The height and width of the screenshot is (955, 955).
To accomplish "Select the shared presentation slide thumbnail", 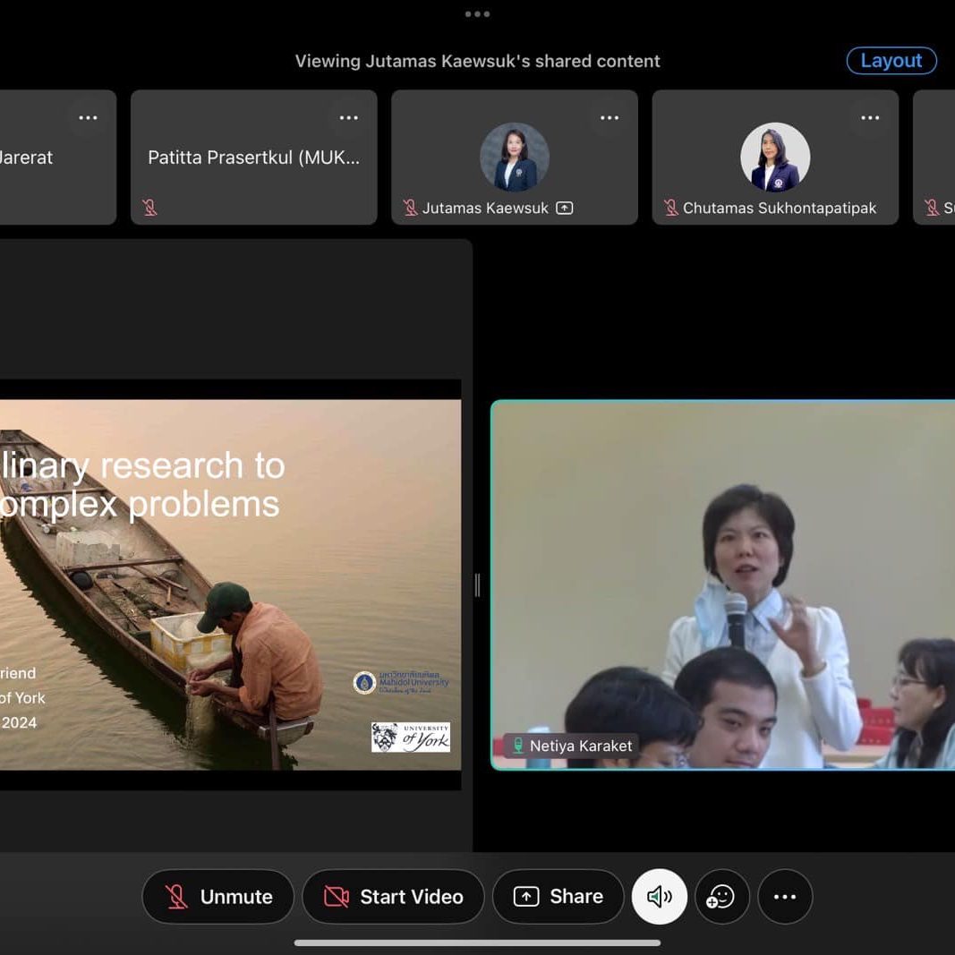I will click(x=230, y=584).
